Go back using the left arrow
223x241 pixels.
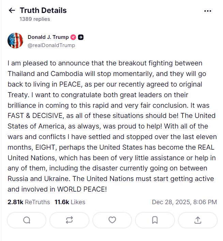point(12,11)
